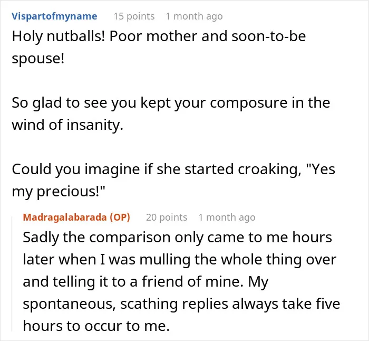Open the Madragalabarada user profile

pos(65,217)
